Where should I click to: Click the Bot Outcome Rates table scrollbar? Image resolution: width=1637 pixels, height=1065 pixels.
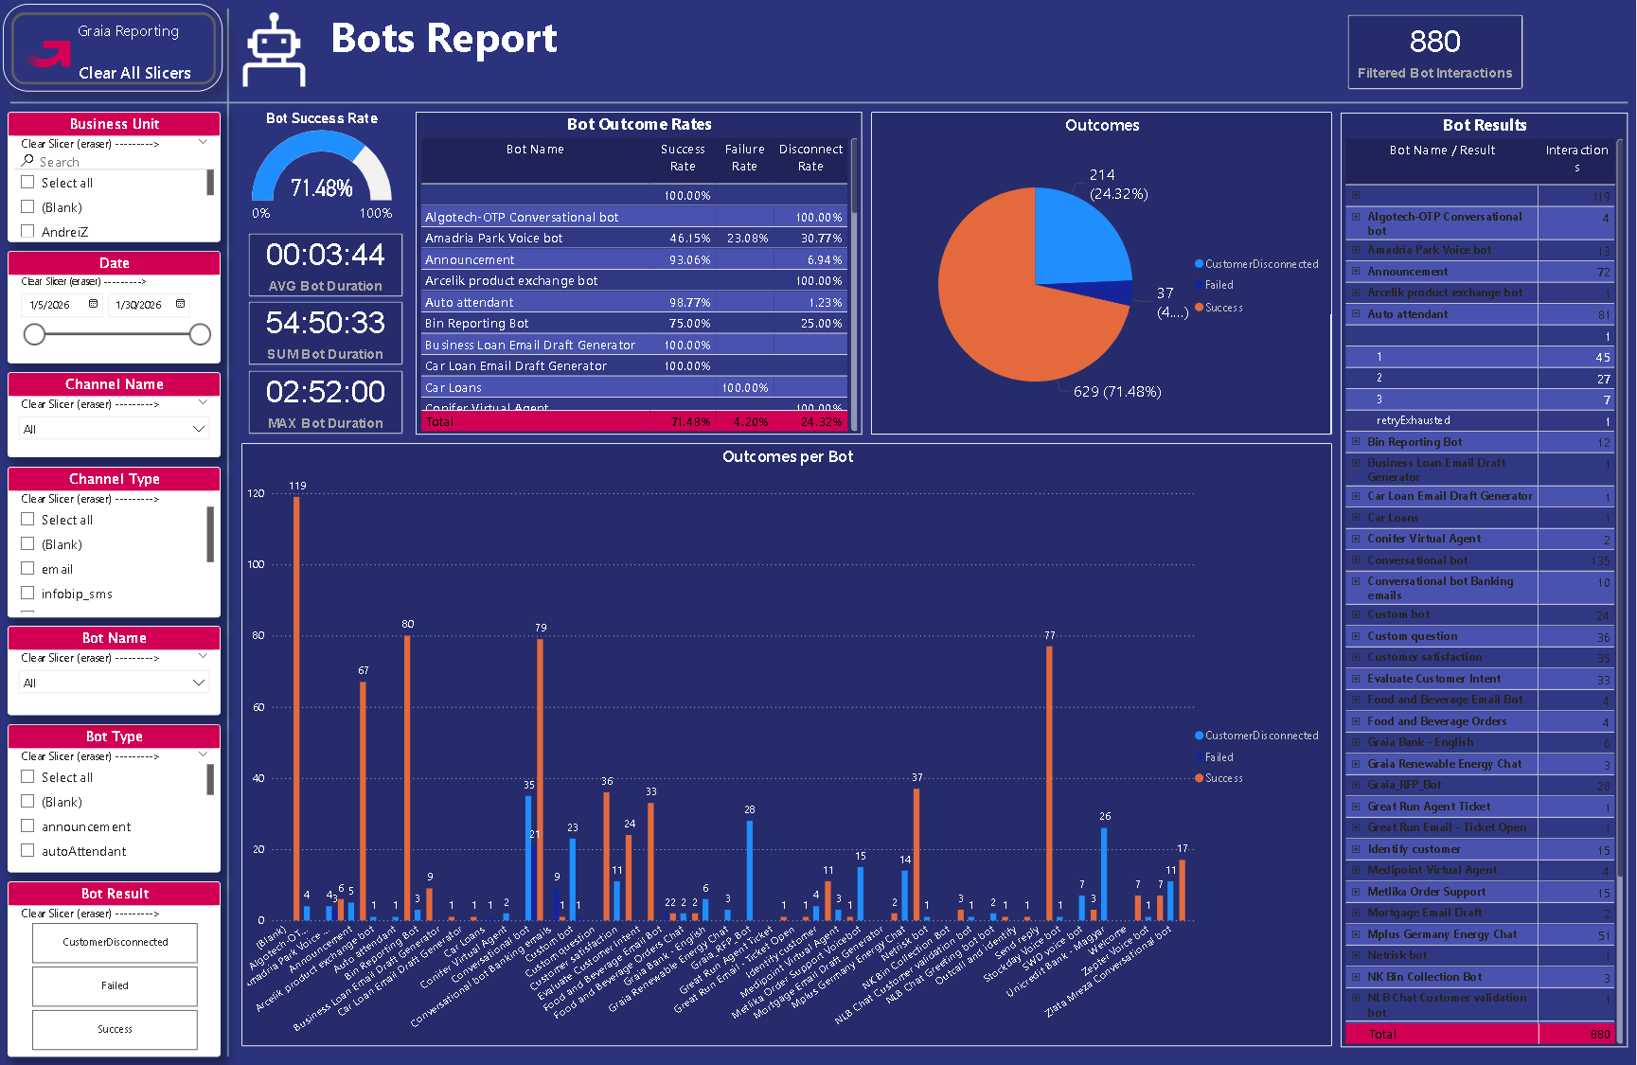point(854,177)
